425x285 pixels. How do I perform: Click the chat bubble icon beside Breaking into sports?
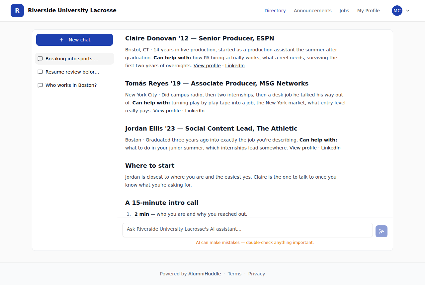point(40,59)
